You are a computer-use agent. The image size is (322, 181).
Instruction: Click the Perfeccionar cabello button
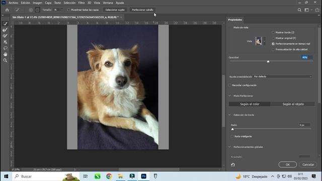pos(142,10)
